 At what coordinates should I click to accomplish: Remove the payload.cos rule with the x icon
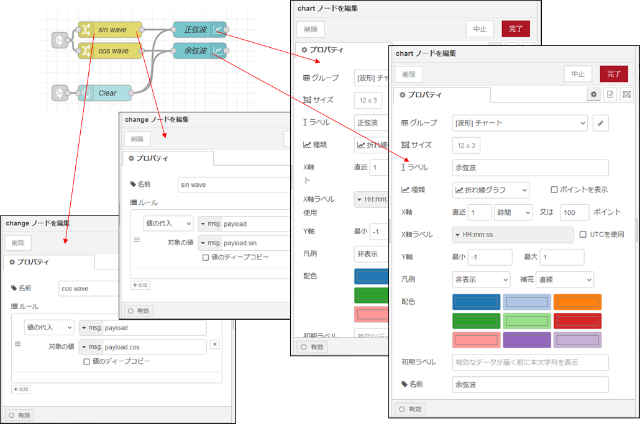click(214, 344)
